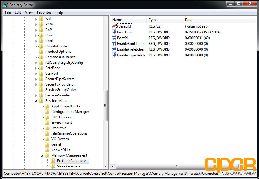Click the (Default) string value icon
This screenshot has width=259, height=179.
(x=114, y=26)
